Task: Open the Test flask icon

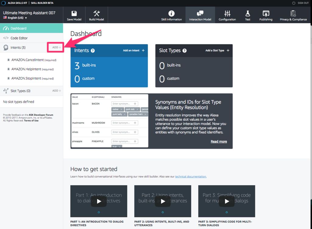Action: click(247, 13)
